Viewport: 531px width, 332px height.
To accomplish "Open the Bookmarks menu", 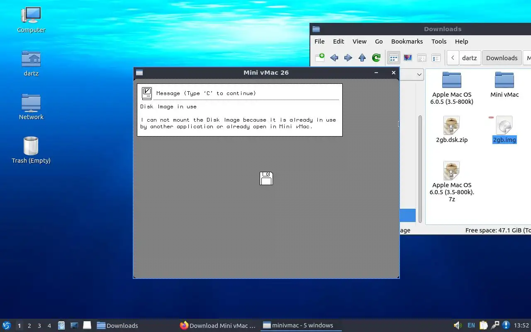I will tap(407, 41).
